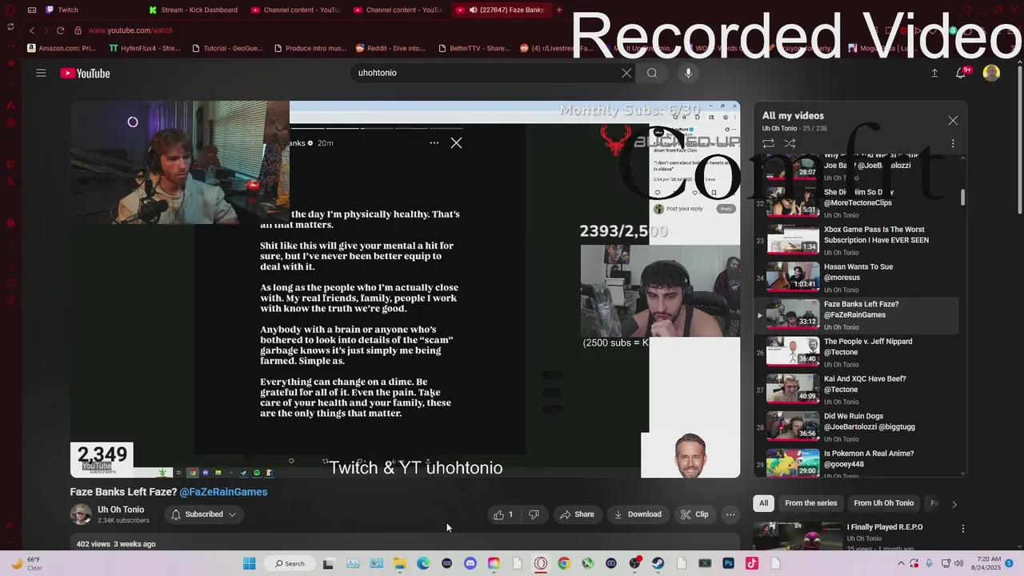The height and width of the screenshot is (576, 1024).
Task: Play Is Pokemon A Real Anime video
Action: (856, 462)
